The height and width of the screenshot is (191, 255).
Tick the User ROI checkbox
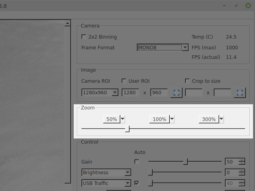click(124, 81)
